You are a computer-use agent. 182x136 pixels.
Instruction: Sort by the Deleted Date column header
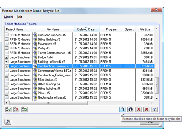point(86,29)
